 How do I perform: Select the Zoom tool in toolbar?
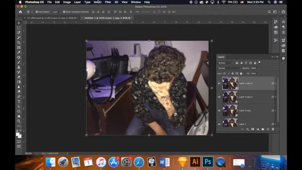[19, 121]
